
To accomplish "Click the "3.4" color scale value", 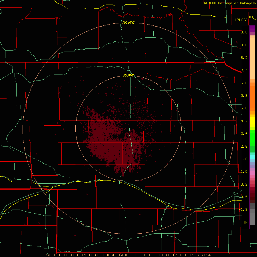I will pos(244,134).
